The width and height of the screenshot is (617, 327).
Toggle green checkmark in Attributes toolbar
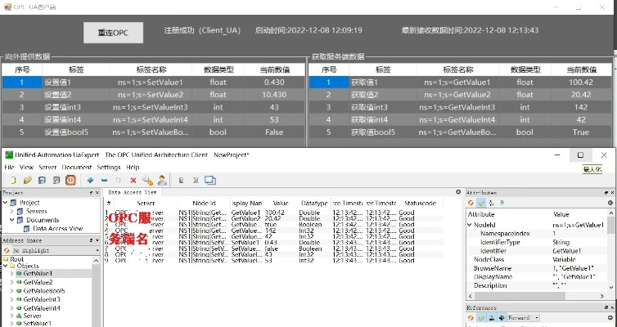pyautogui.click(x=482, y=202)
